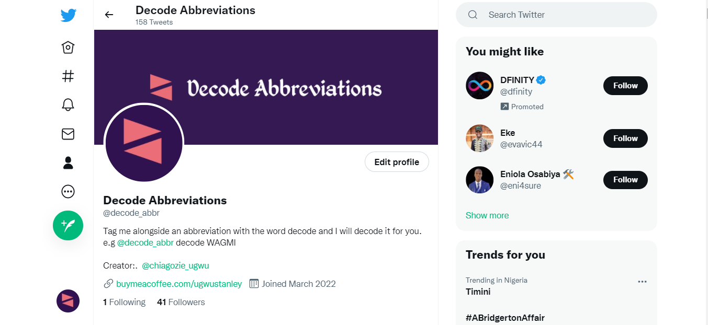The width and height of the screenshot is (708, 325).
Task: Click the You might like heading
Action: pyautogui.click(x=504, y=52)
